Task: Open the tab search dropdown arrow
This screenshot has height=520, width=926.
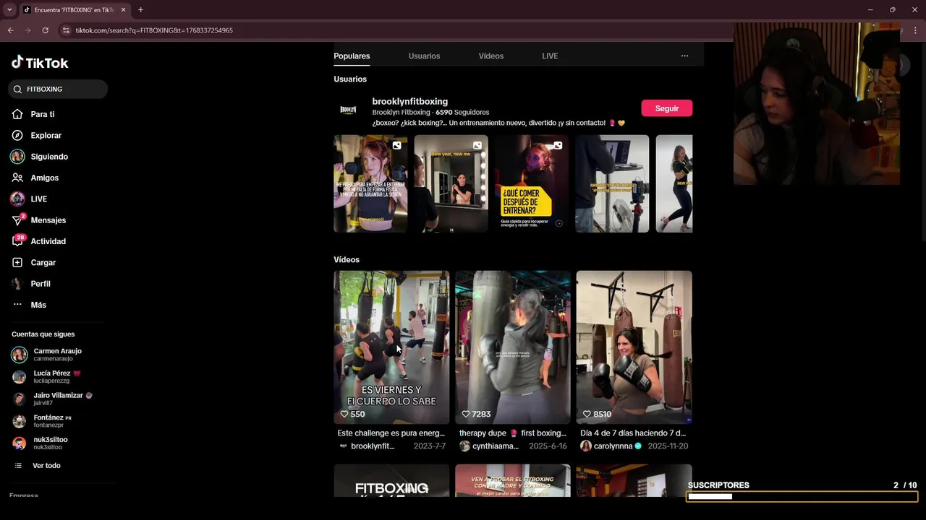Action: (x=9, y=9)
